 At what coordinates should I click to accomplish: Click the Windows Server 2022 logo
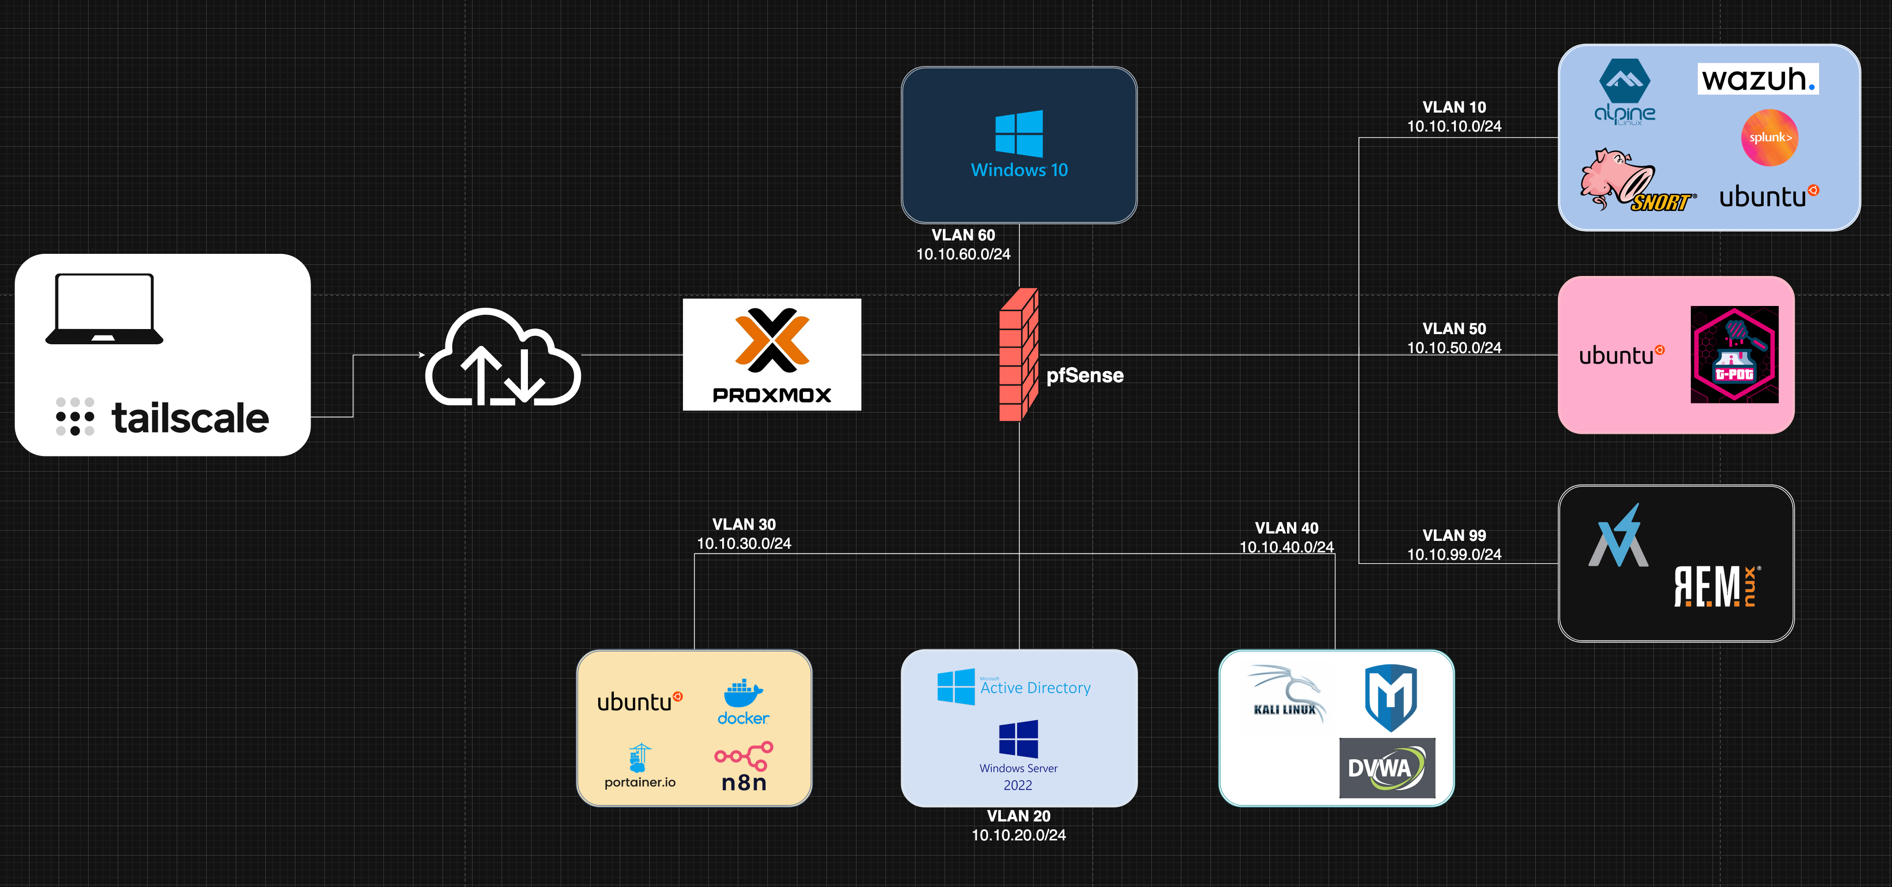click(x=1018, y=755)
